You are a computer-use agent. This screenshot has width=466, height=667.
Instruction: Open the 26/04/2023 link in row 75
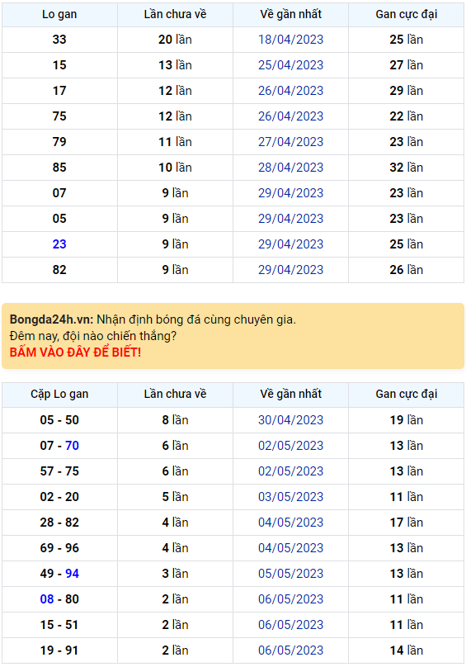tap(290, 116)
